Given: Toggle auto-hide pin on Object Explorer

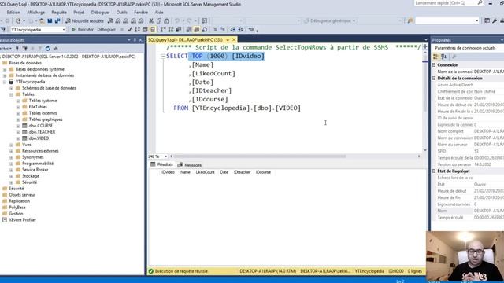Looking at the screenshot, I should click(x=135, y=40).
